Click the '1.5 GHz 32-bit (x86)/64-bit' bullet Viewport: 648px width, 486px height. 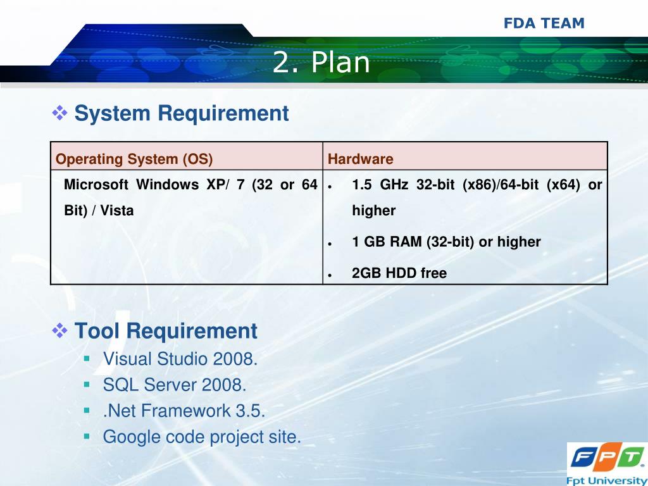[x=477, y=197]
